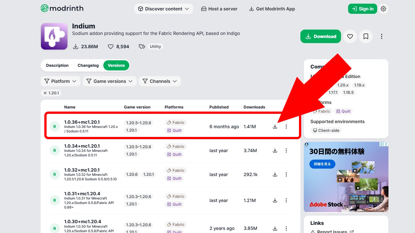
Task: Open version 1.0.36+mc1.20.1 details
Action: [82, 122]
